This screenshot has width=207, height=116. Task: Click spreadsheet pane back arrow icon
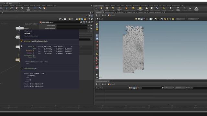point(97,84)
